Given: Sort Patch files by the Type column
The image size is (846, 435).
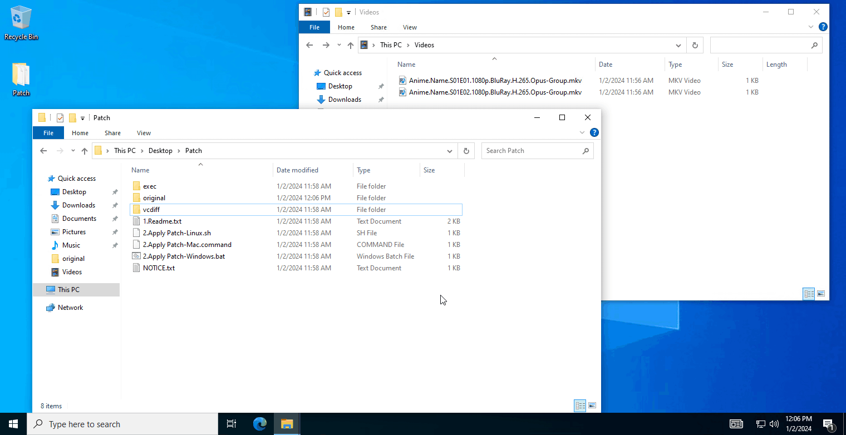Looking at the screenshot, I should [x=386, y=170].
